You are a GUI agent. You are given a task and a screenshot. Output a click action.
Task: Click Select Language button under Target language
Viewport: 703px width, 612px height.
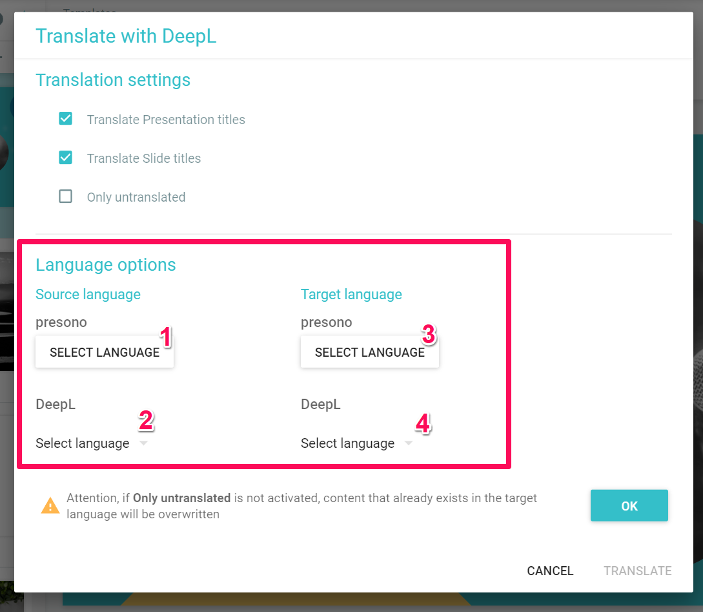pos(369,352)
